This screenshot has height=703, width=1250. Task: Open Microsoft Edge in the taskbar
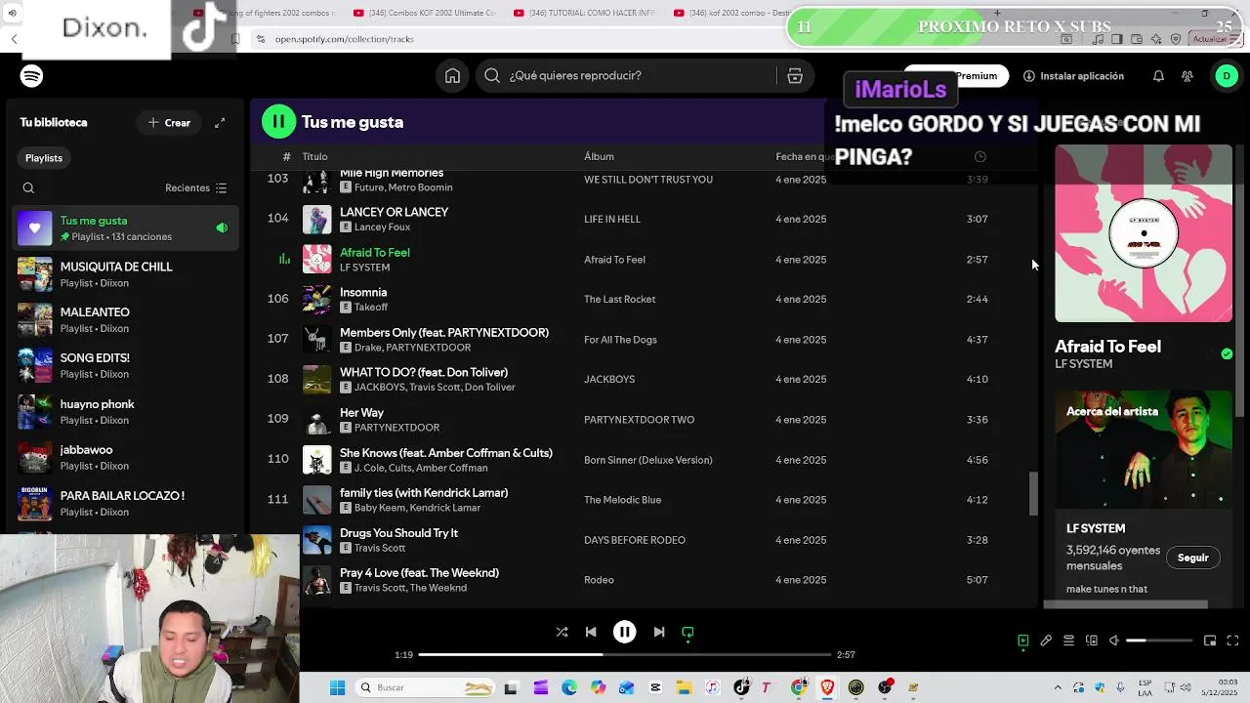click(569, 687)
